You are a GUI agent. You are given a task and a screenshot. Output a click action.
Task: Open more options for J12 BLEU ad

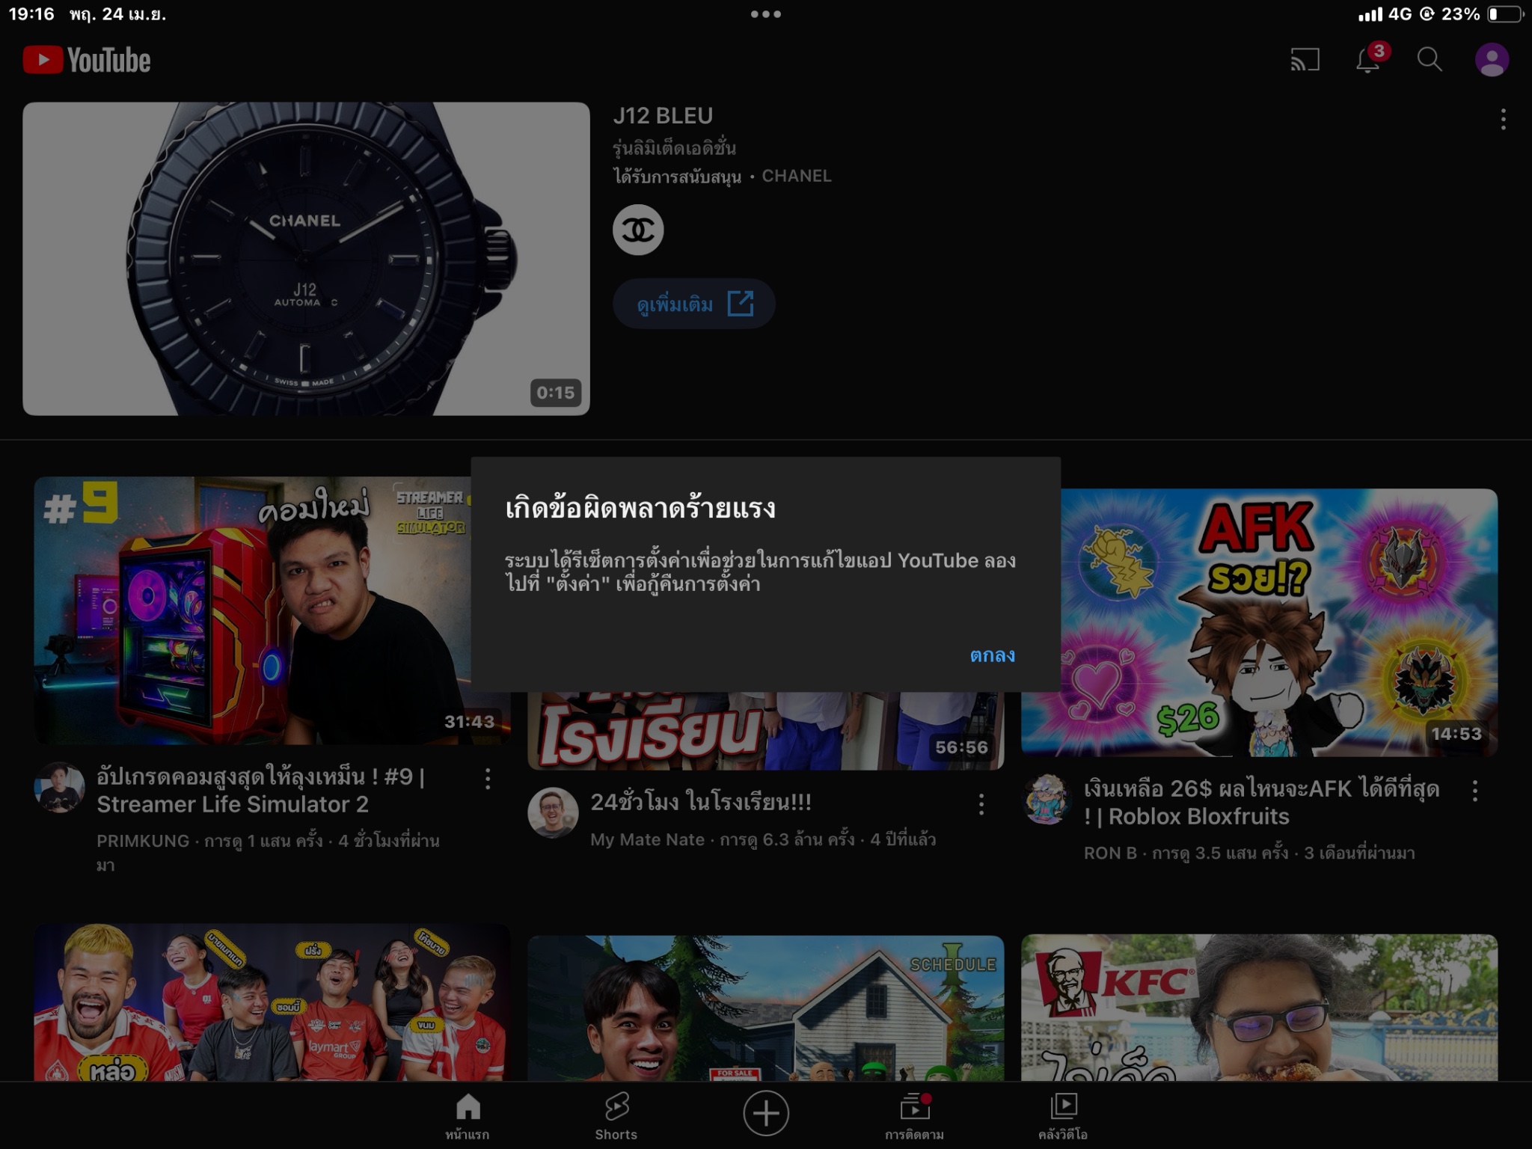click(1503, 120)
